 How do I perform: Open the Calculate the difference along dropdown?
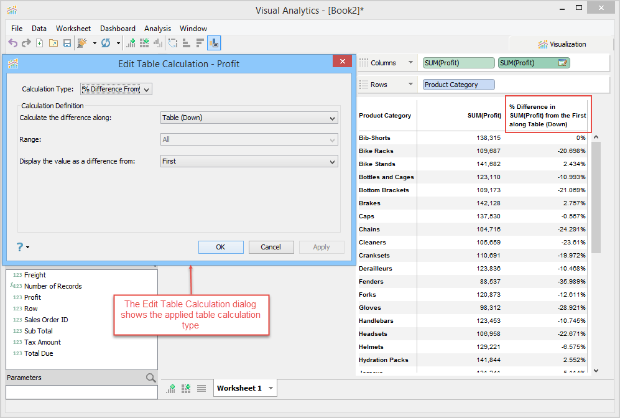point(249,118)
